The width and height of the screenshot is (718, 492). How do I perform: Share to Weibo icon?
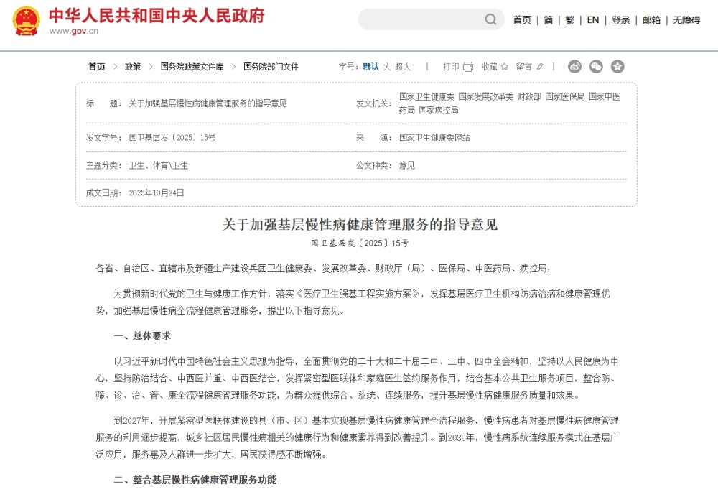[x=574, y=67]
